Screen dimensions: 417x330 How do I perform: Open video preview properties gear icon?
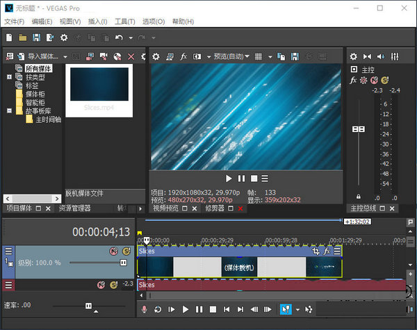[156, 56]
